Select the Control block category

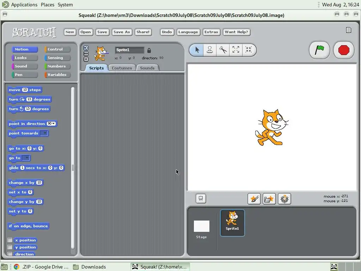pyautogui.click(x=57, y=49)
